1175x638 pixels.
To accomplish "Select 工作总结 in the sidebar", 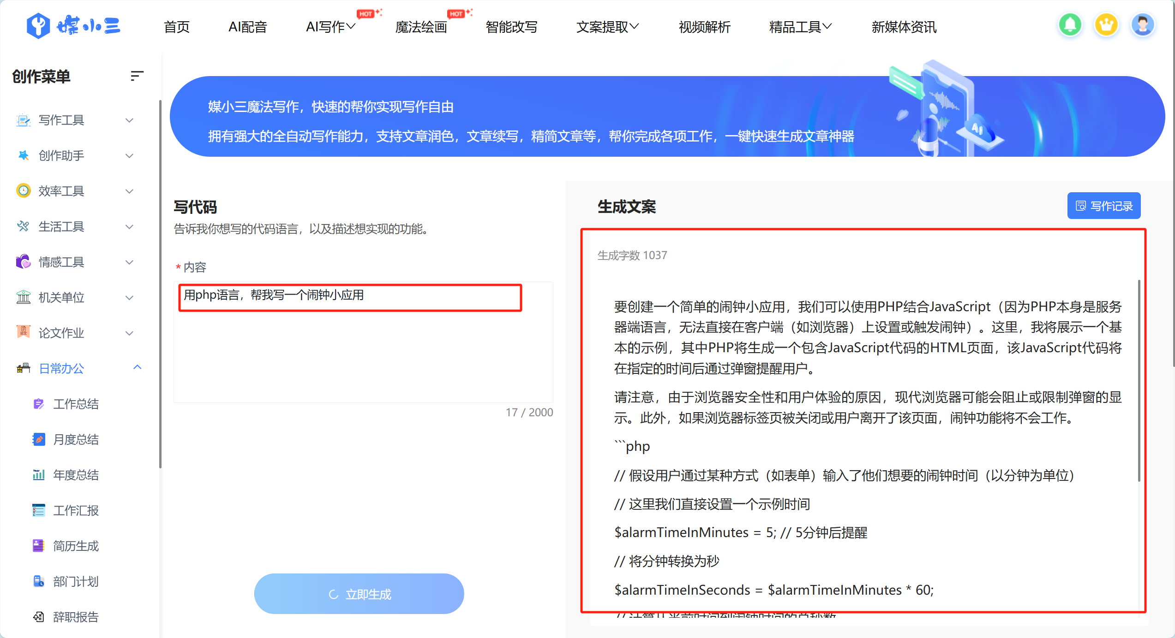I will (76, 404).
